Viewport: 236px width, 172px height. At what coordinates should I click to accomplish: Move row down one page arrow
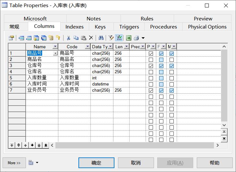coord(39,145)
